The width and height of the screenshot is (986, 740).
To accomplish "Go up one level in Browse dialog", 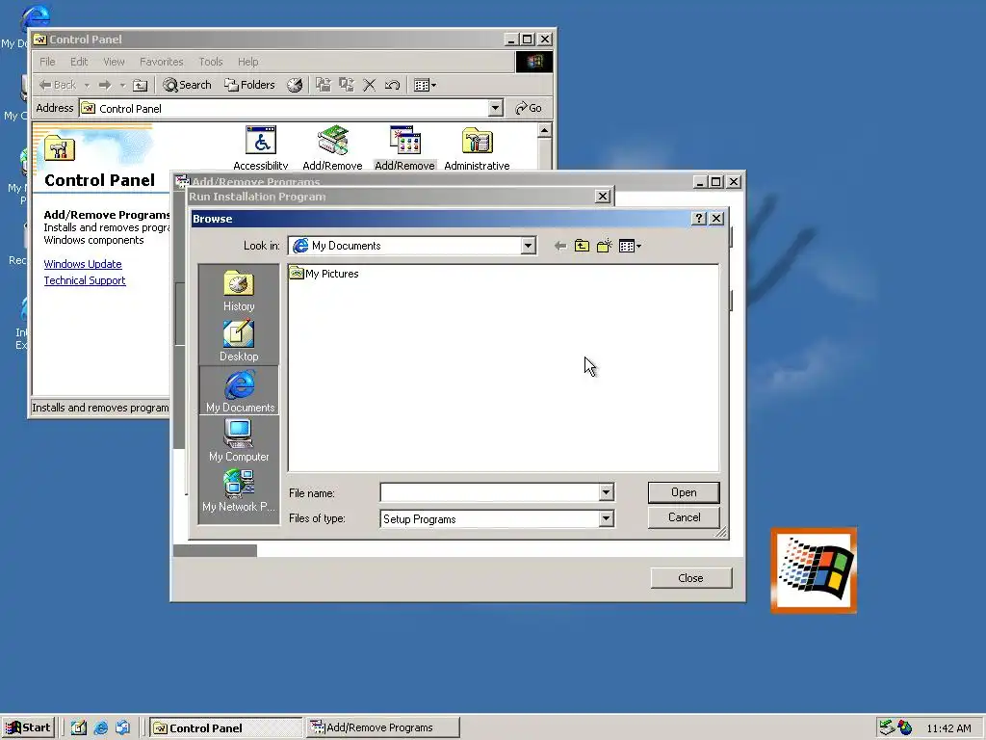I will coord(582,246).
